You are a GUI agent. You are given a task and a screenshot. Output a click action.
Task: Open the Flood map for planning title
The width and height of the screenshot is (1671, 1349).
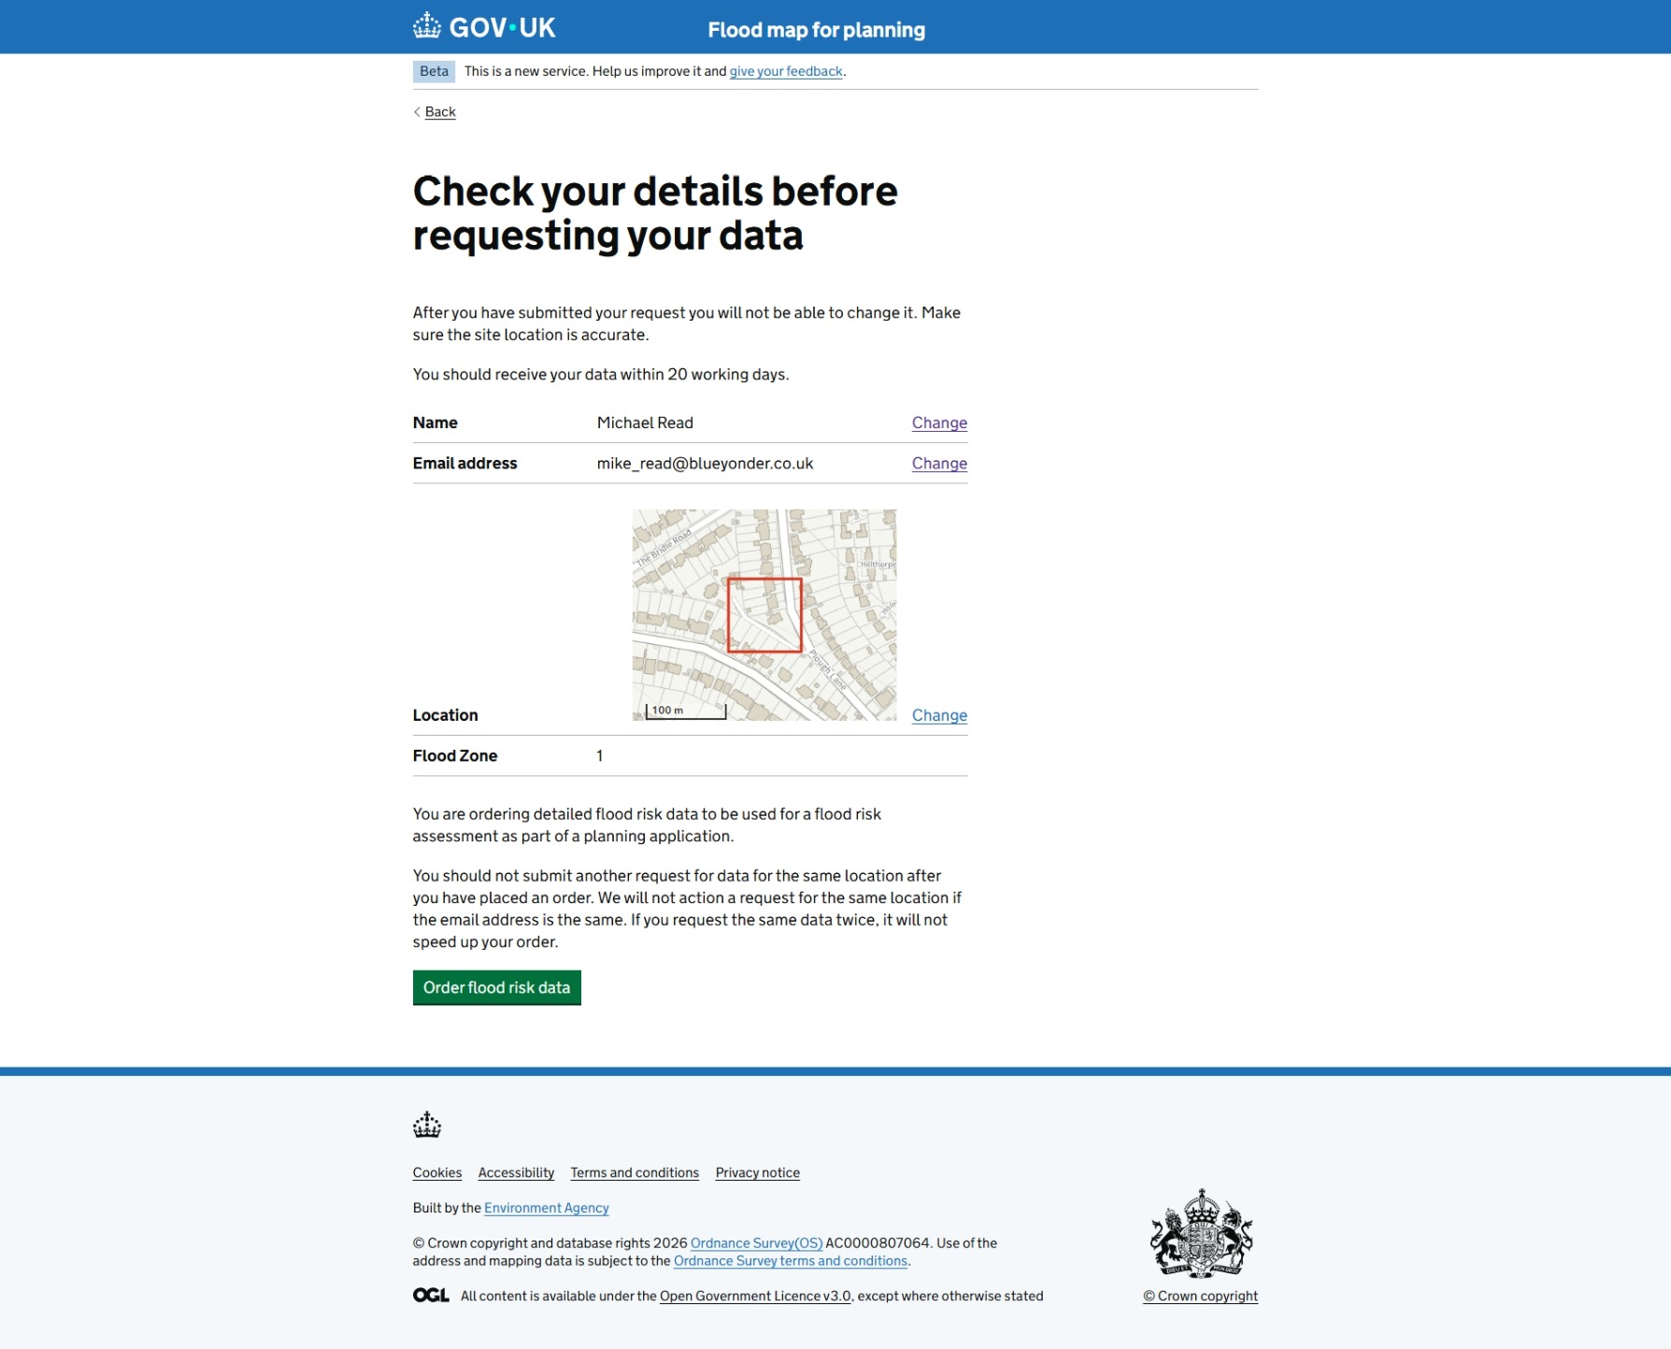coord(816,30)
